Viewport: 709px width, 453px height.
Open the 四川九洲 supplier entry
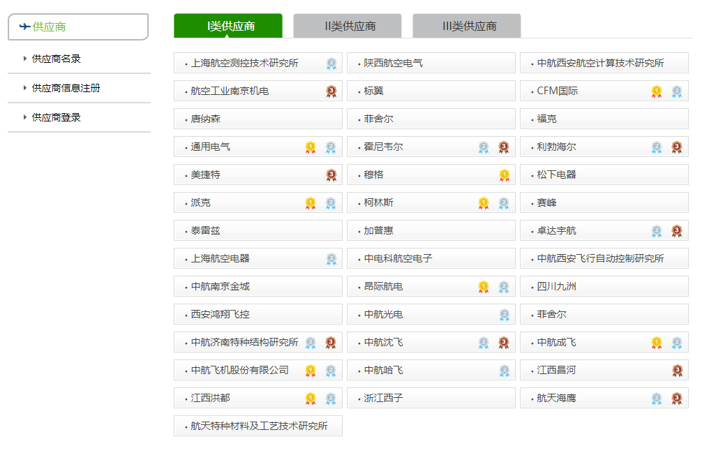click(x=604, y=287)
